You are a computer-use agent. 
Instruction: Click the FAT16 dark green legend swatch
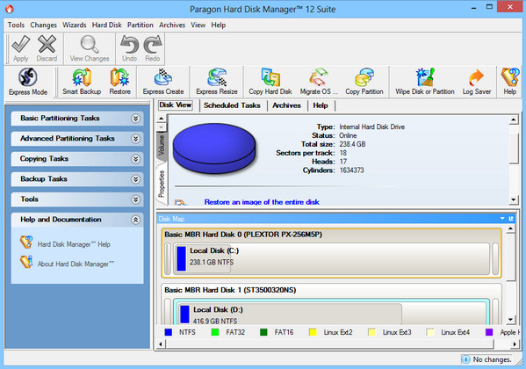point(263,332)
